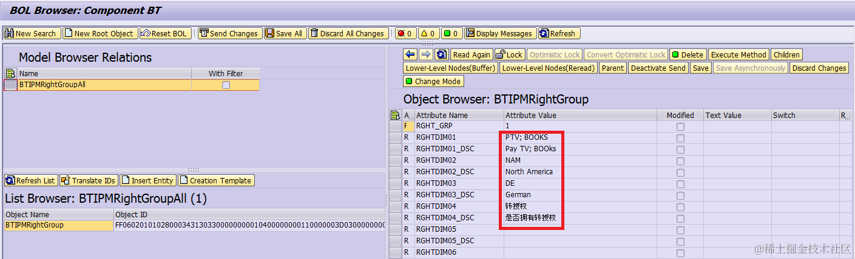The height and width of the screenshot is (259, 855).
Task: Click Discard Changes in Object Browser toolbar
Action: (819, 68)
